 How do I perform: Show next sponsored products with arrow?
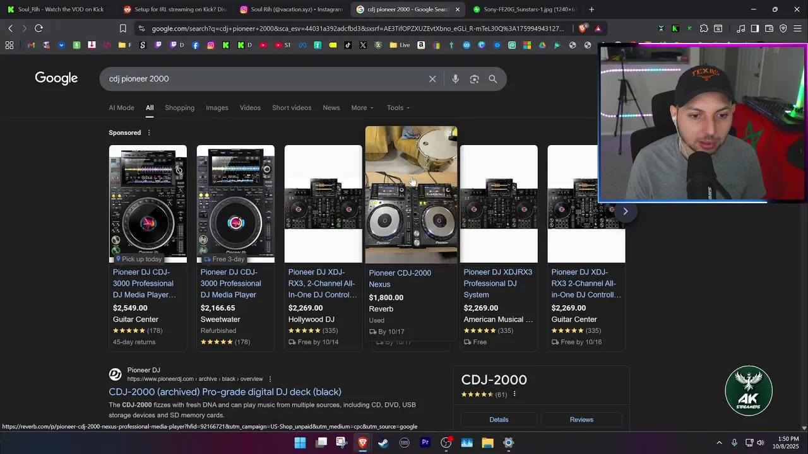click(626, 211)
